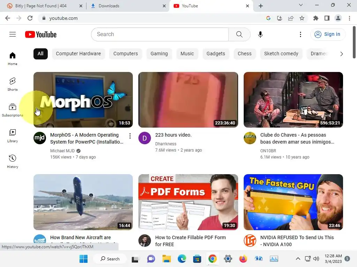Select Computer Hardware chip
Screen dimensions: 357x267
tap(78, 54)
